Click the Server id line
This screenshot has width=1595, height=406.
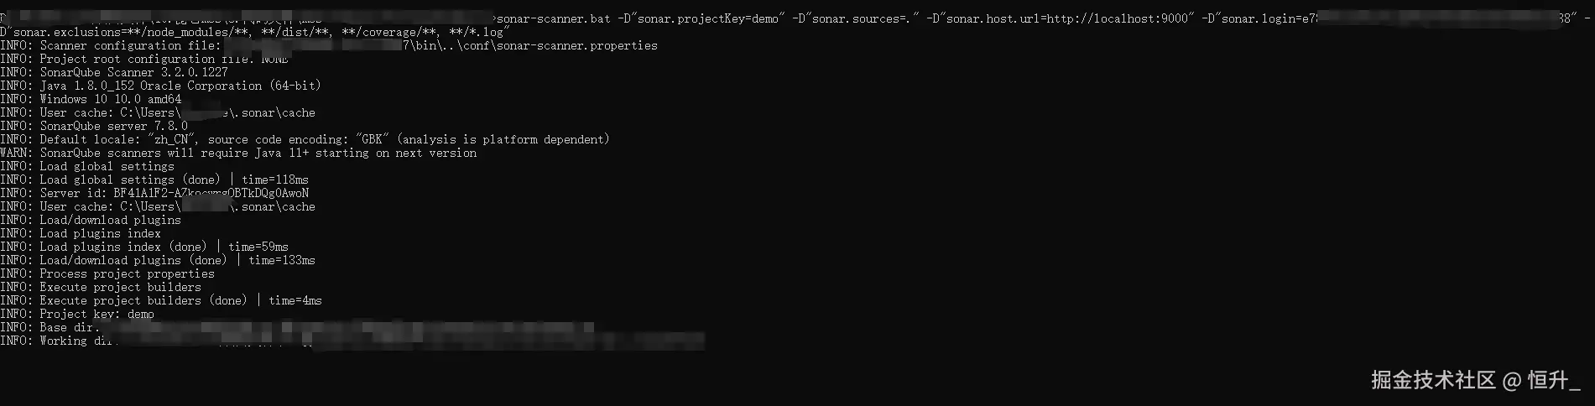154,193
